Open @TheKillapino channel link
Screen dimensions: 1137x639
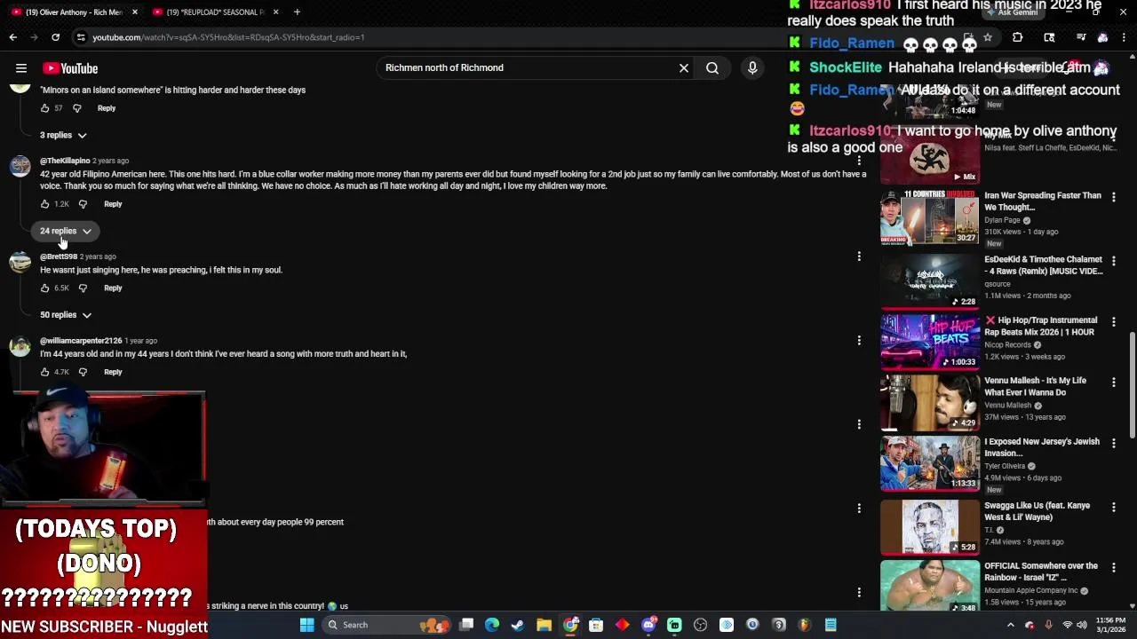click(x=65, y=161)
